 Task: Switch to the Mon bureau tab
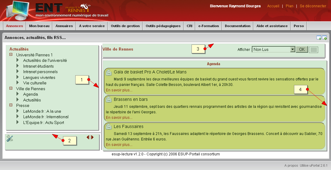(39, 26)
